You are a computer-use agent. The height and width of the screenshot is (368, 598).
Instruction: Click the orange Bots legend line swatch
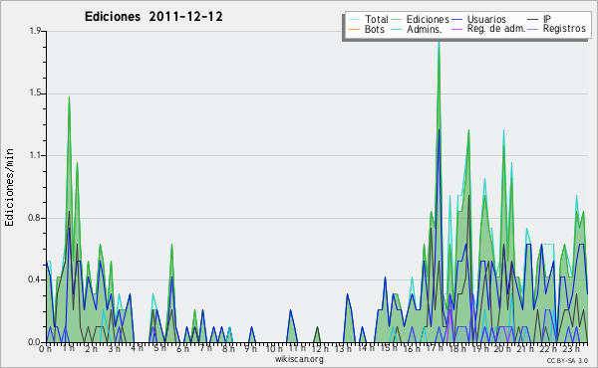(x=354, y=29)
